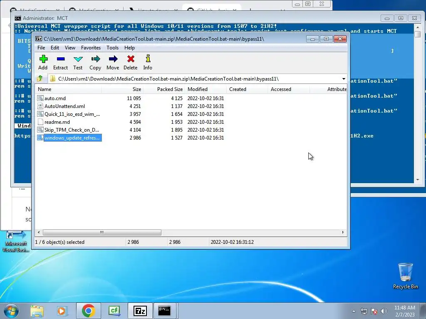This screenshot has width=426, height=319.
Task: Switch to Chrome in taskbar
Action: (x=88, y=311)
